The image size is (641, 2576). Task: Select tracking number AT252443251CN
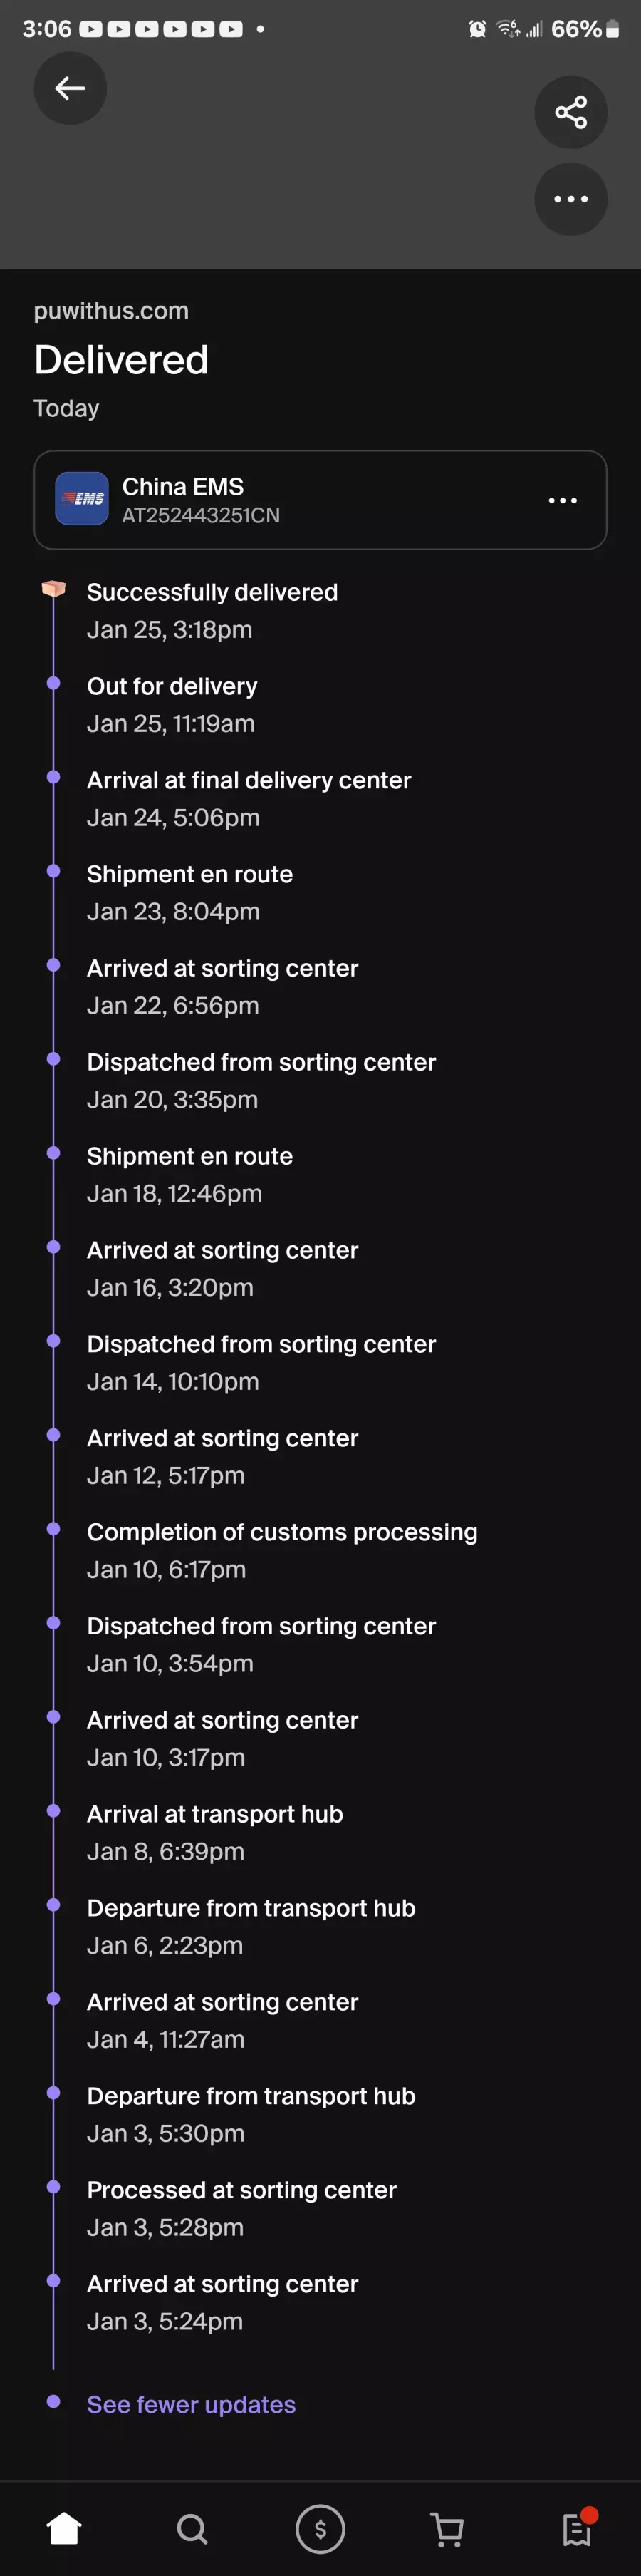pos(201,515)
